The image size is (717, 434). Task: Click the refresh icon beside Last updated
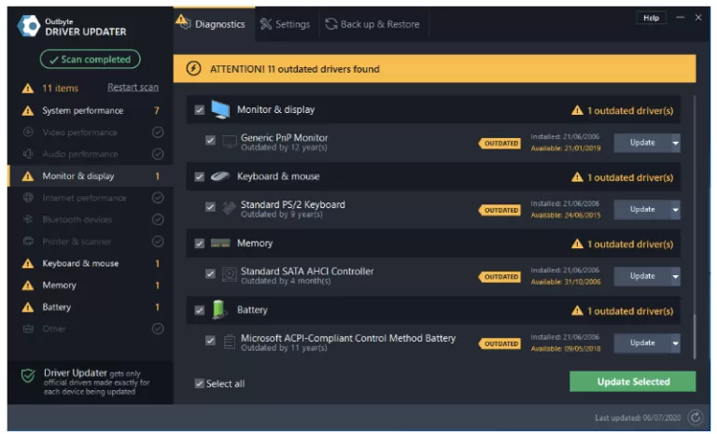pos(696,418)
